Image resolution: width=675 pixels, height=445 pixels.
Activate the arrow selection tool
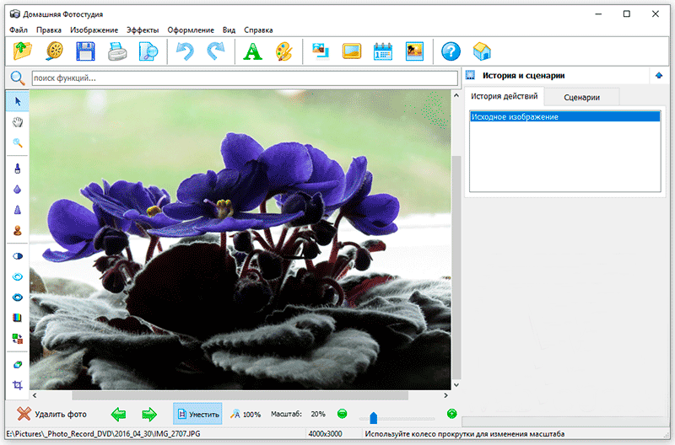coord(18,101)
